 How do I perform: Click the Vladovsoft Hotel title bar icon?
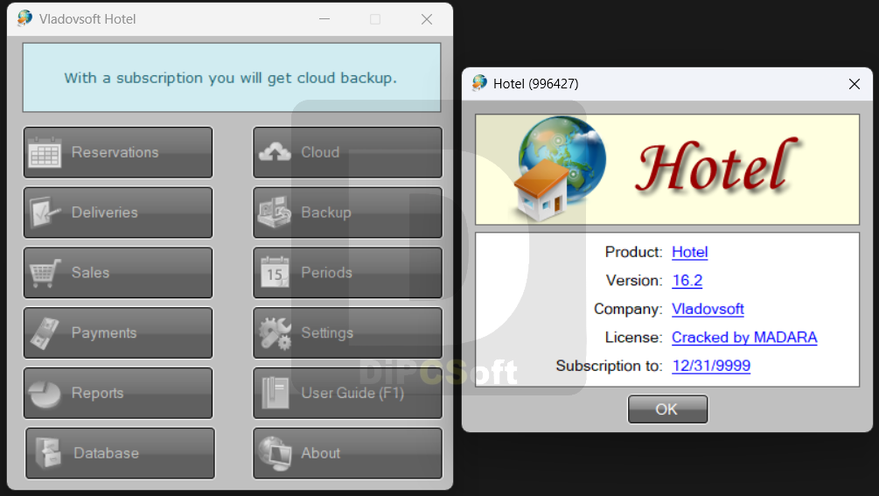(24, 18)
